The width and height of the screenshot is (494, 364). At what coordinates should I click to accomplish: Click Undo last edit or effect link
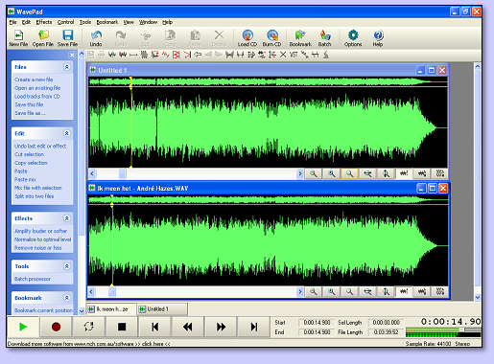(40, 146)
